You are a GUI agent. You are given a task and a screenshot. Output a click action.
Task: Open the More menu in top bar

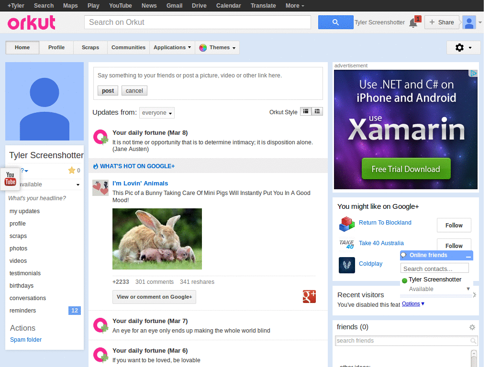pos(295,6)
